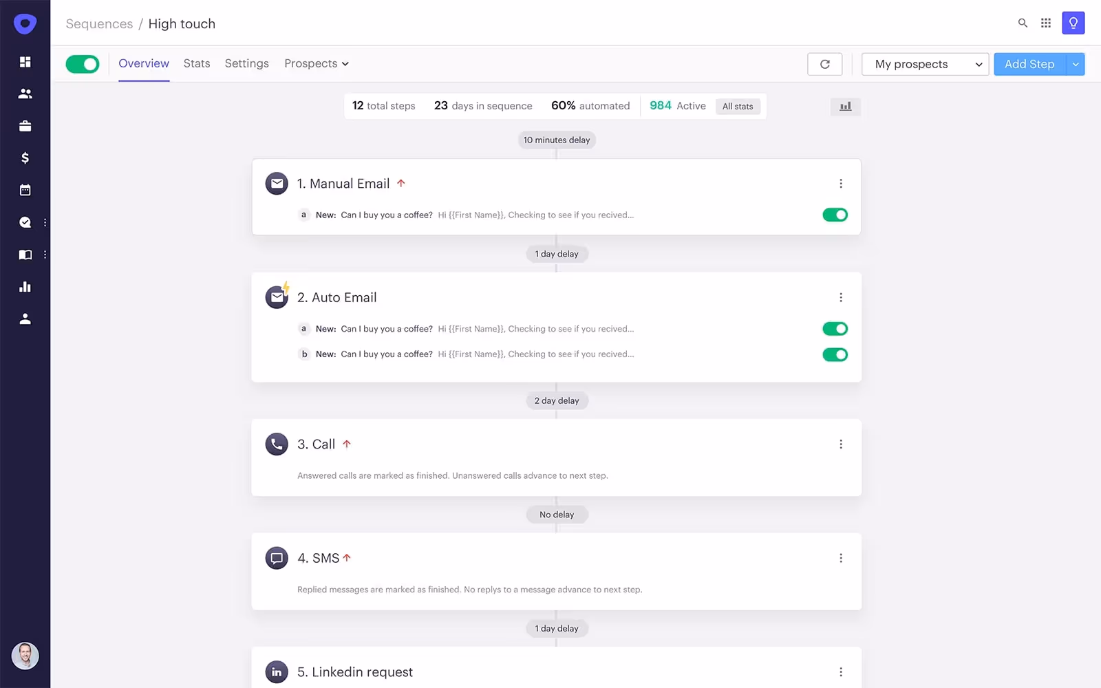Open the Settings tab

[x=246, y=63]
